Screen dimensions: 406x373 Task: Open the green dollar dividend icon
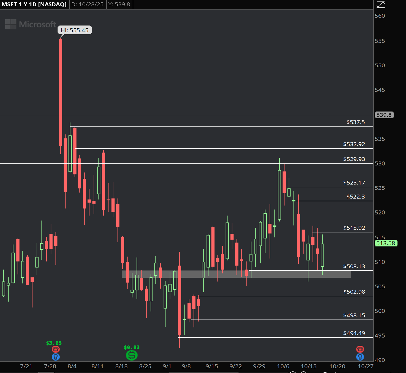point(132,355)
